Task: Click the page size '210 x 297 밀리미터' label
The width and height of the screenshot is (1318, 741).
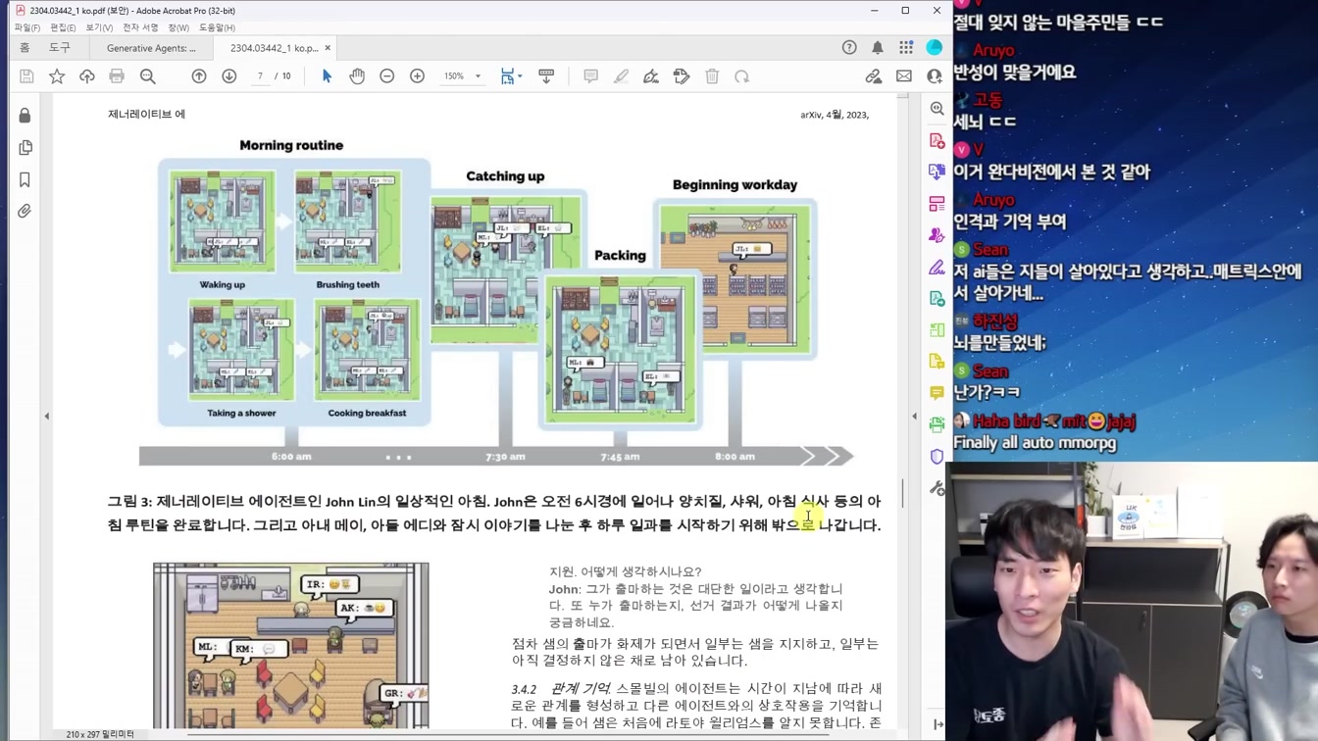Action: click(x=100, y=734)
